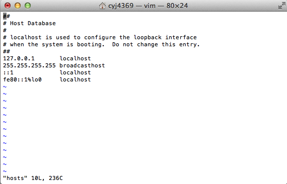Image resolution: width=287 pixels, height=184 pixels.
Task: Zoom the window with green button
Action: coord(28,6)
